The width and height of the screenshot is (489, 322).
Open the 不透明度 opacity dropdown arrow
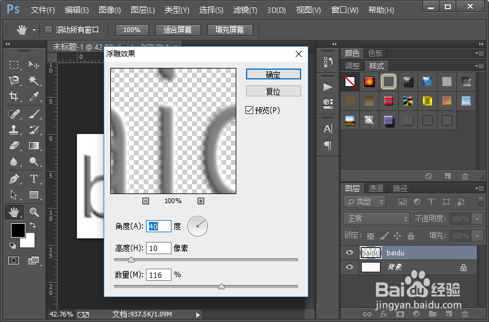click(477, 219)
